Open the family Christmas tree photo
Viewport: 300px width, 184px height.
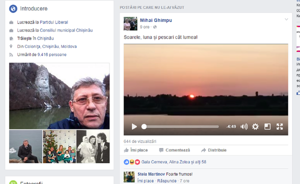(59, 146)
